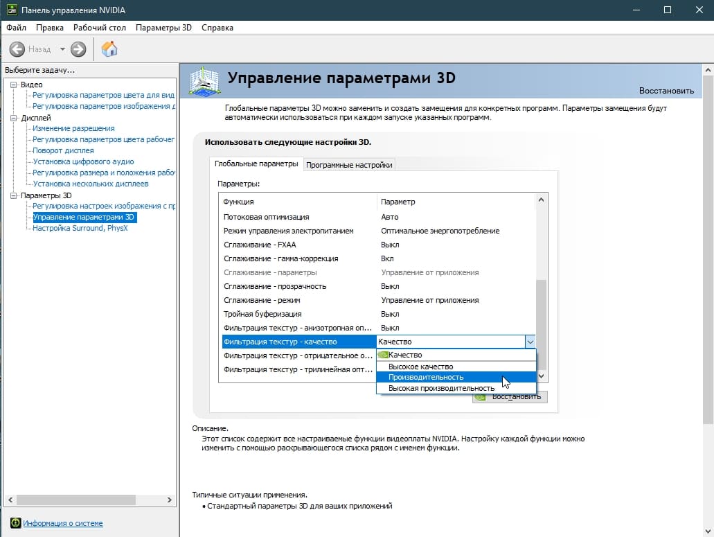The image size is (714, 537).
Task: Select Сглаживание - FXAA row
Action: click(x=379, y=245)
